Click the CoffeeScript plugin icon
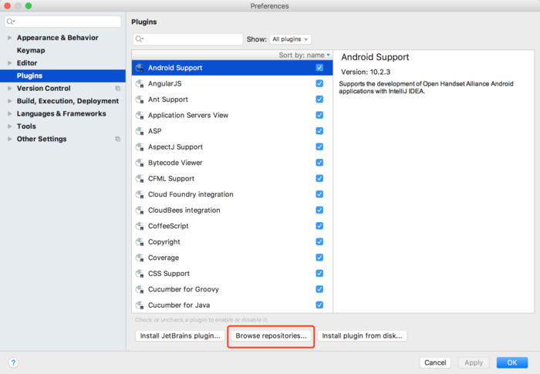The width and height of the screenshot is (540, 374). point(140,226)
